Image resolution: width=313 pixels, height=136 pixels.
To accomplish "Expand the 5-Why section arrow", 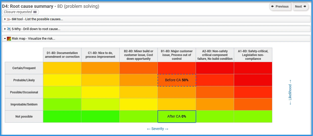I will pyautogui.click(x=5, y=29).
